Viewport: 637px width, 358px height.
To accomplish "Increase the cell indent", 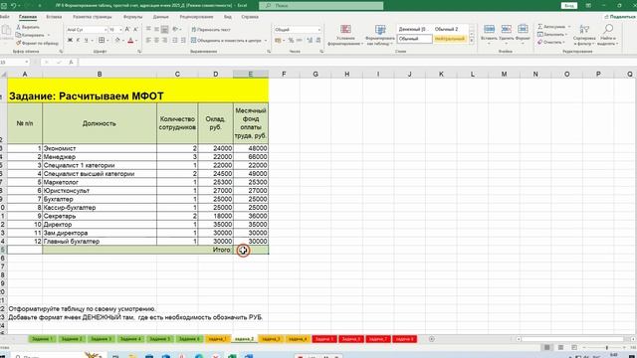I will coord(183,40).
